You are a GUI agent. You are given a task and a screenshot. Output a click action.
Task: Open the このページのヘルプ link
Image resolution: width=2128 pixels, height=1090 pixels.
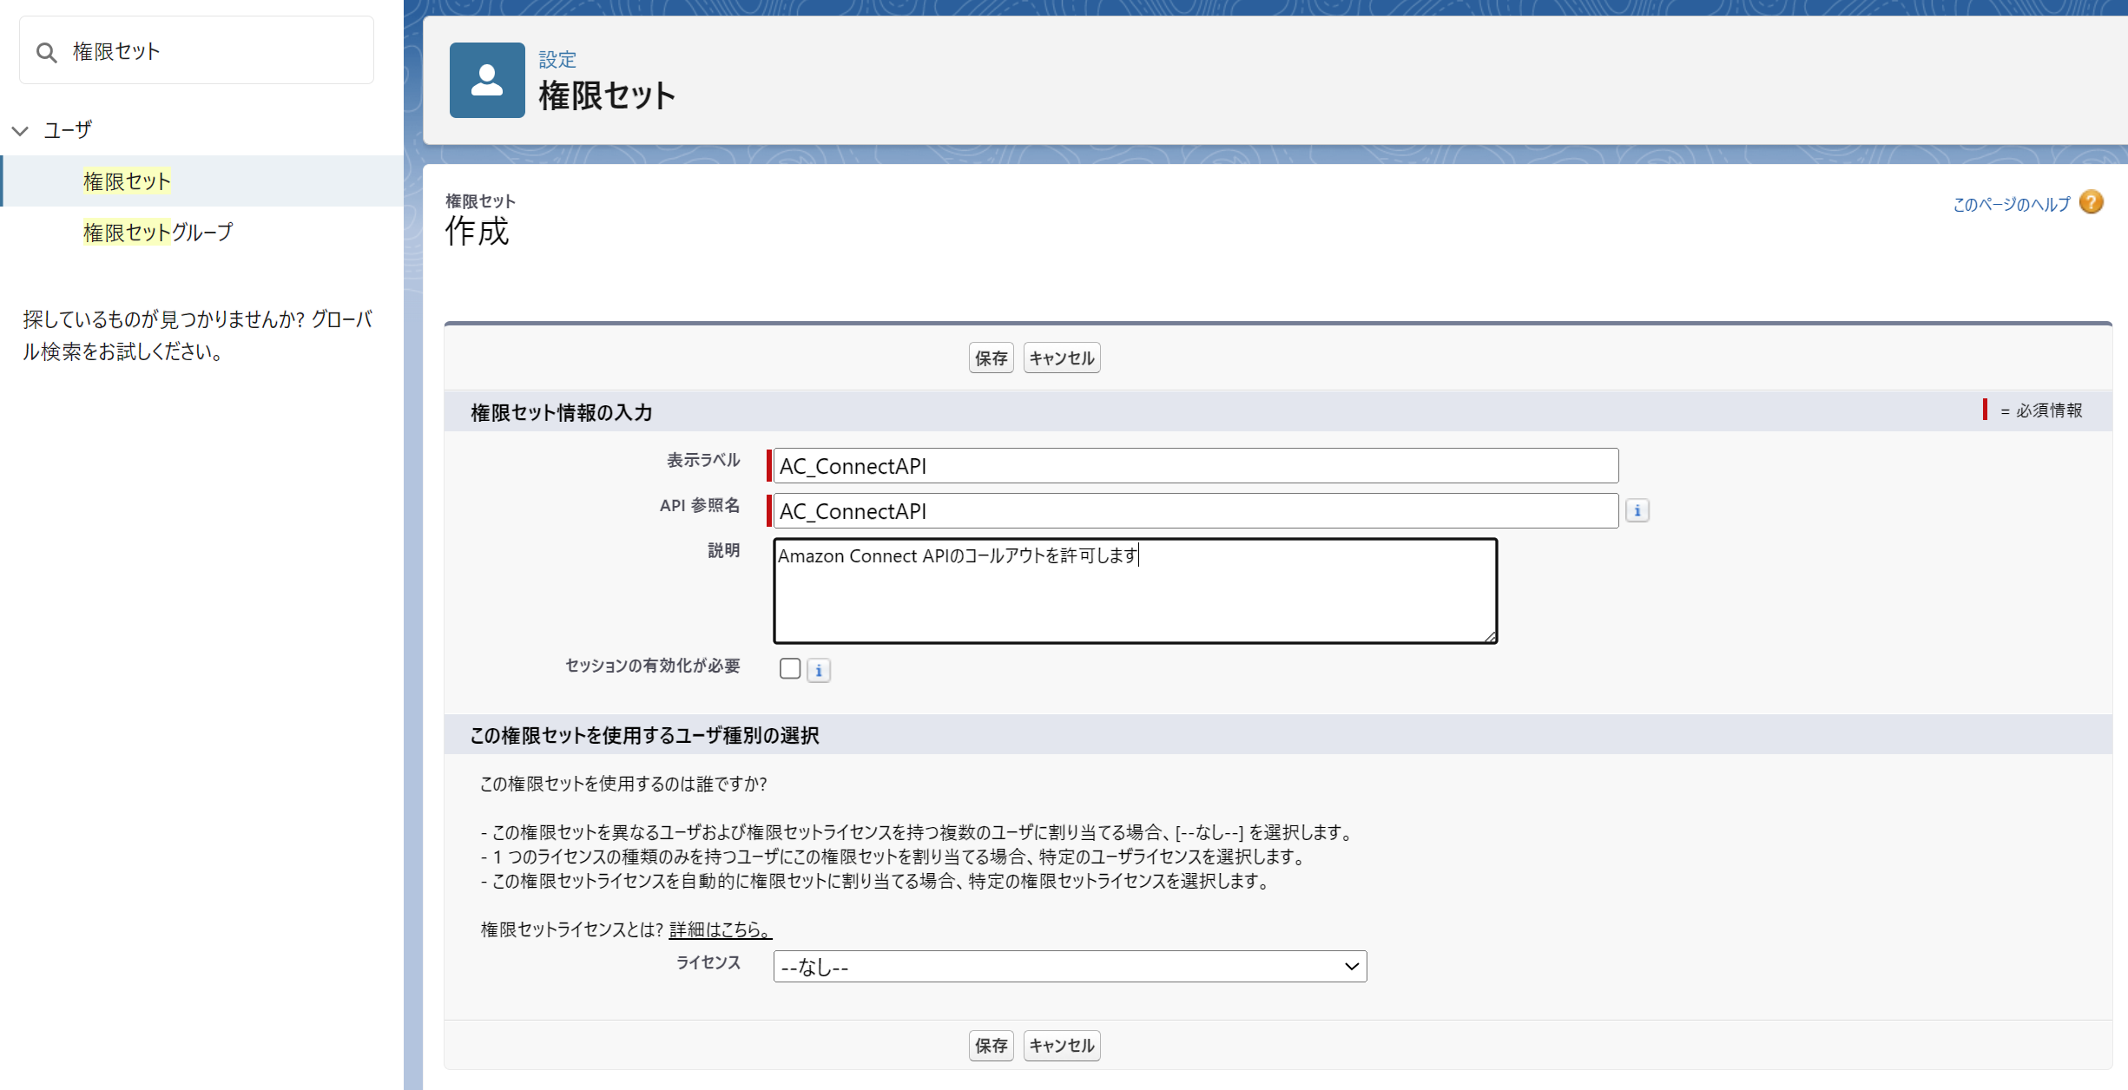[2011, 204]
